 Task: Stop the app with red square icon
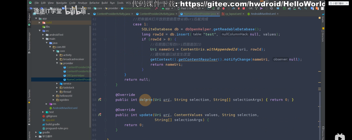pos(244,9)
